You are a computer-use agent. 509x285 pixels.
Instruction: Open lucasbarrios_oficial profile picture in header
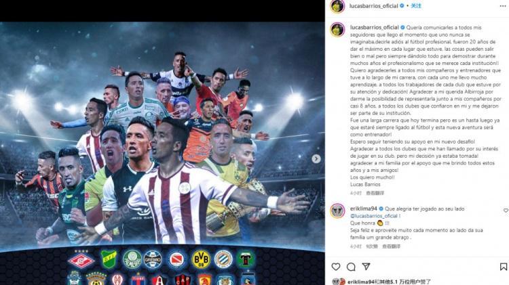tap(337, 6)
